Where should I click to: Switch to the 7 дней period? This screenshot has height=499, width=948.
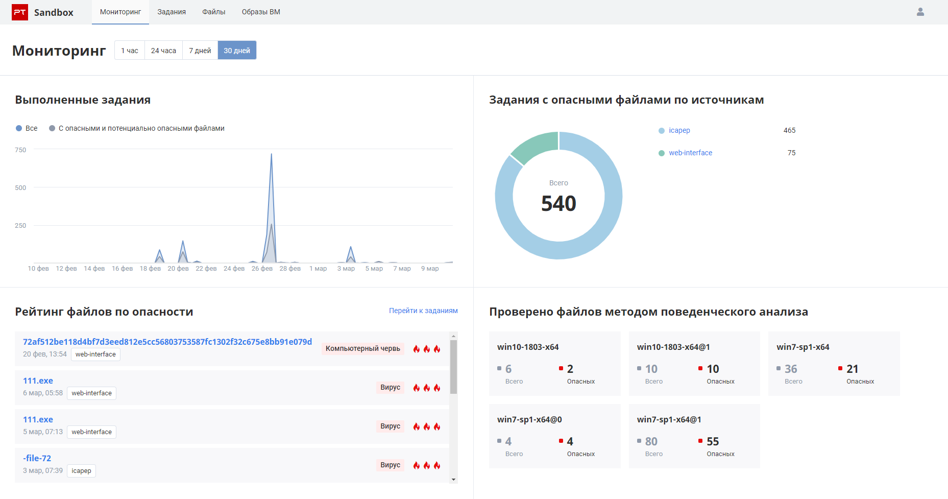[200, 51]
